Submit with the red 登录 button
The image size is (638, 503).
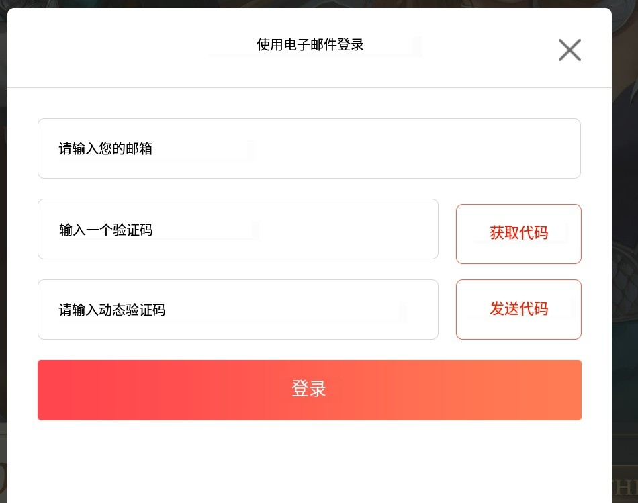[x=309, y=390]
